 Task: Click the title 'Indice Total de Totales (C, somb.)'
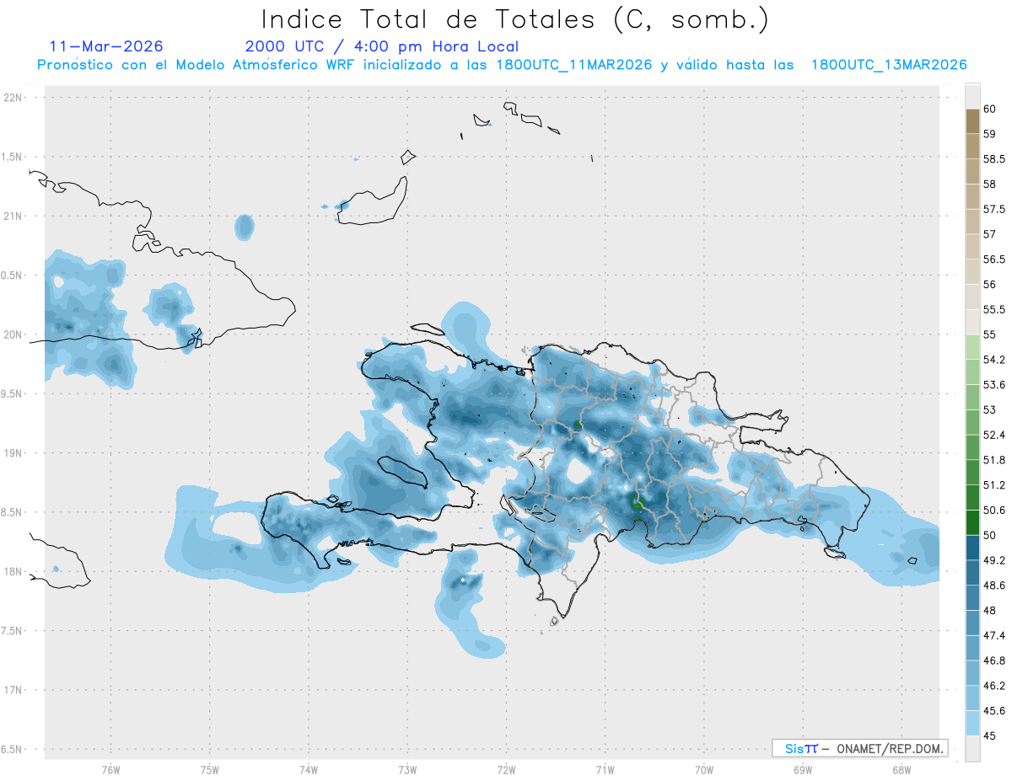[514, 19]
